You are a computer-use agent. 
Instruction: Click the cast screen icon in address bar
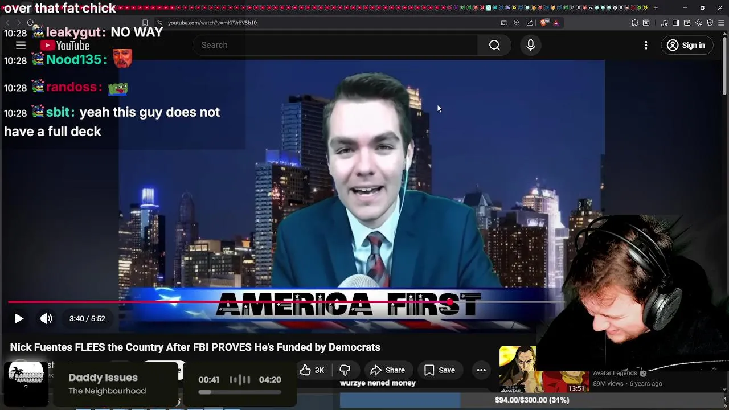[x=504, y=23]
